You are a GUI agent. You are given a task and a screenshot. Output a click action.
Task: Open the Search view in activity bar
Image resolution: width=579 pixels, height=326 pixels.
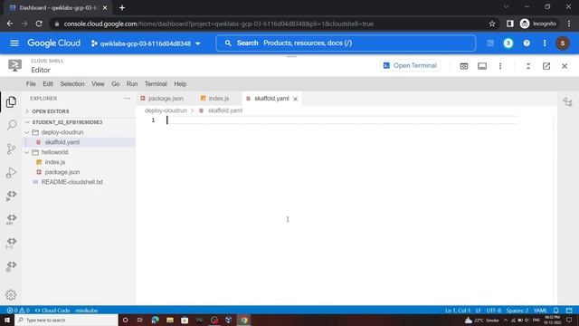click(11, 125)
